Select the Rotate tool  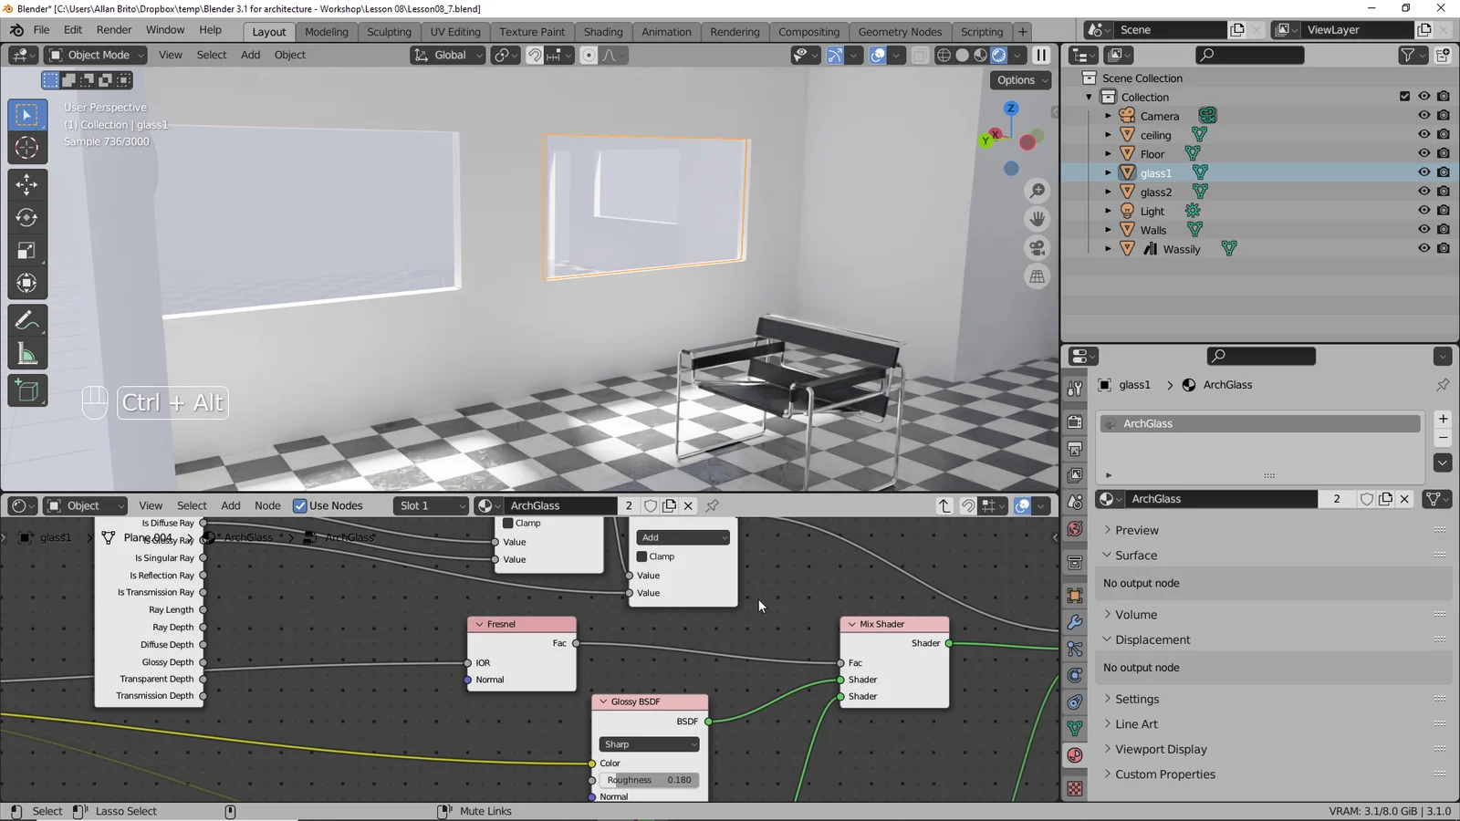pyautogui.click(x=27, y=217)
